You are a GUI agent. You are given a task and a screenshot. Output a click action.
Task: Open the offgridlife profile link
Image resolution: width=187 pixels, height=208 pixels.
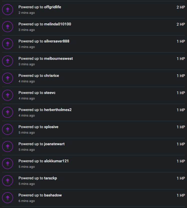(53, 7)
